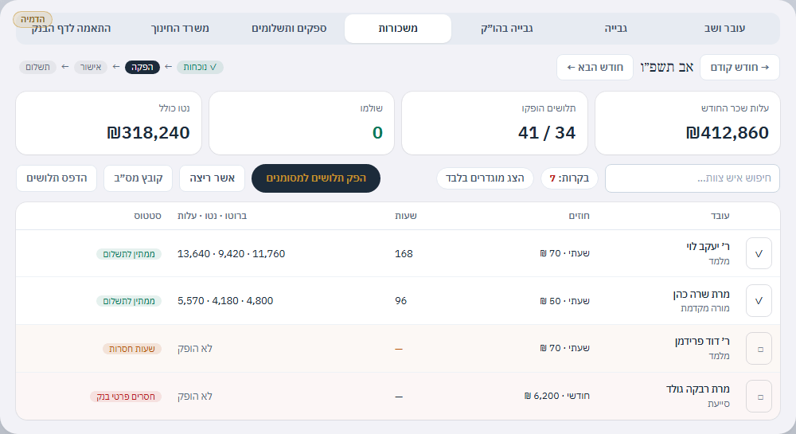Click the אשר ריצה button
796x434 pixels.
click(x=213, y=178)
